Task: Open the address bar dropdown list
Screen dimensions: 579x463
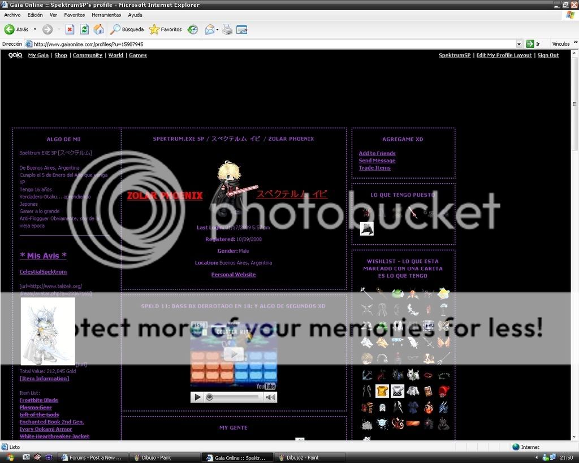Action: coord(519,44)
